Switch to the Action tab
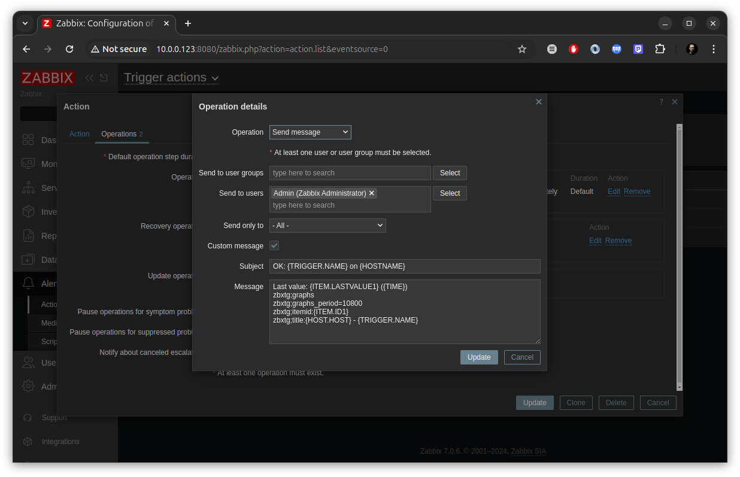Image resolution: width=740 pixels, height=477 pixels. tap(79, 134)
